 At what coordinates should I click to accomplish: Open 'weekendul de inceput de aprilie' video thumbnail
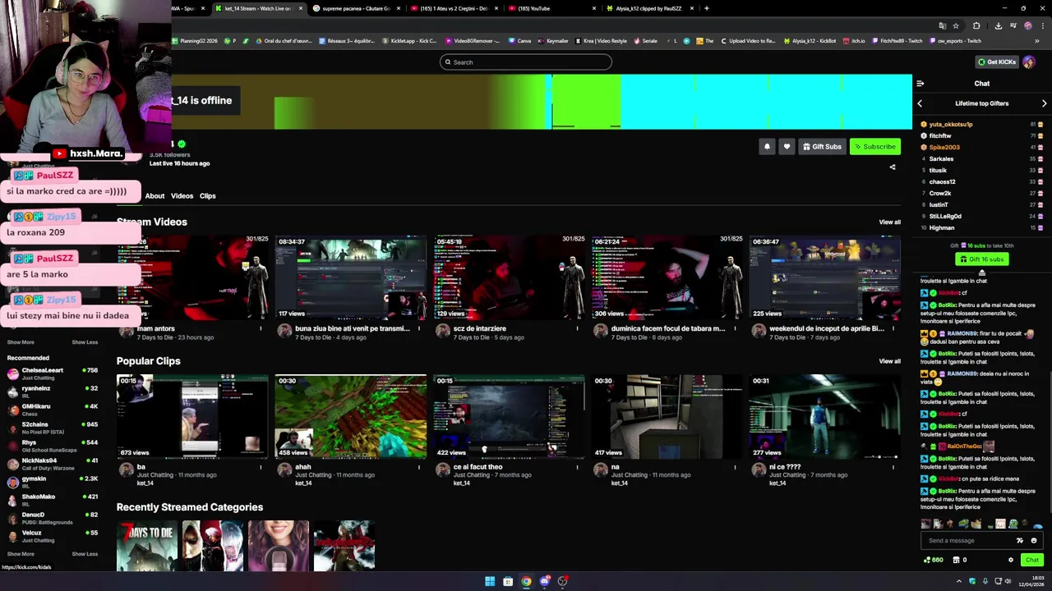(825, 277)
